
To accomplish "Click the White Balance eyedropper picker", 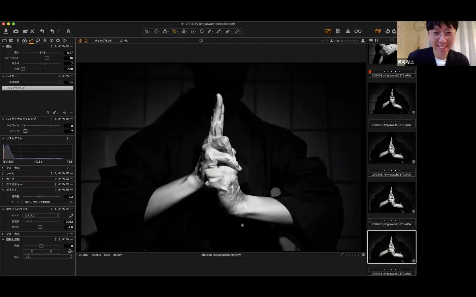I will point(71,215).
